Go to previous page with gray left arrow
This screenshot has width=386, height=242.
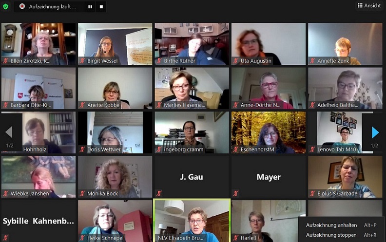click(9, 132)
